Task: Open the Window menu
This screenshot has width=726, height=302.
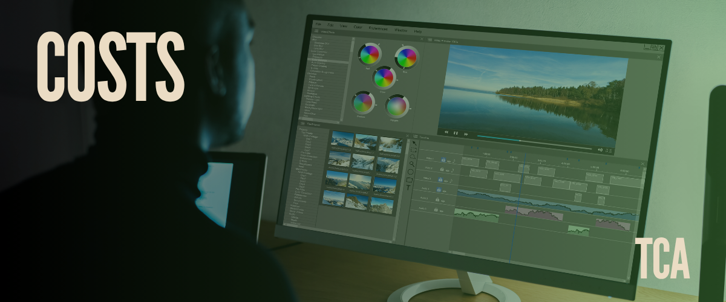Action: pyautogui.click(x=401, y=30)
